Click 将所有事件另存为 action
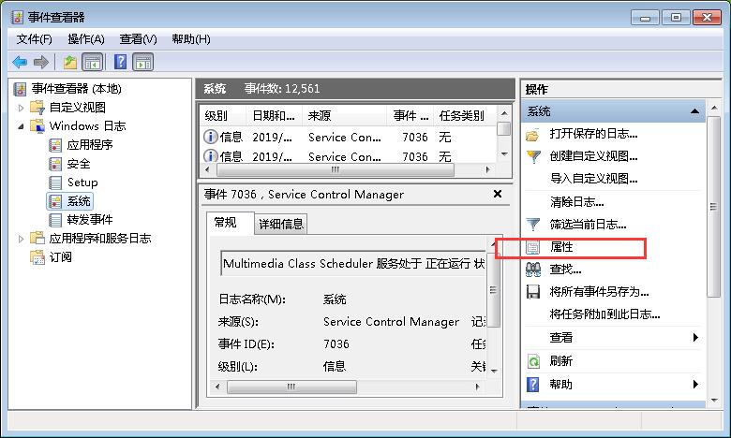The height and width of the screenshot is (438, 731). pos(599,292)
